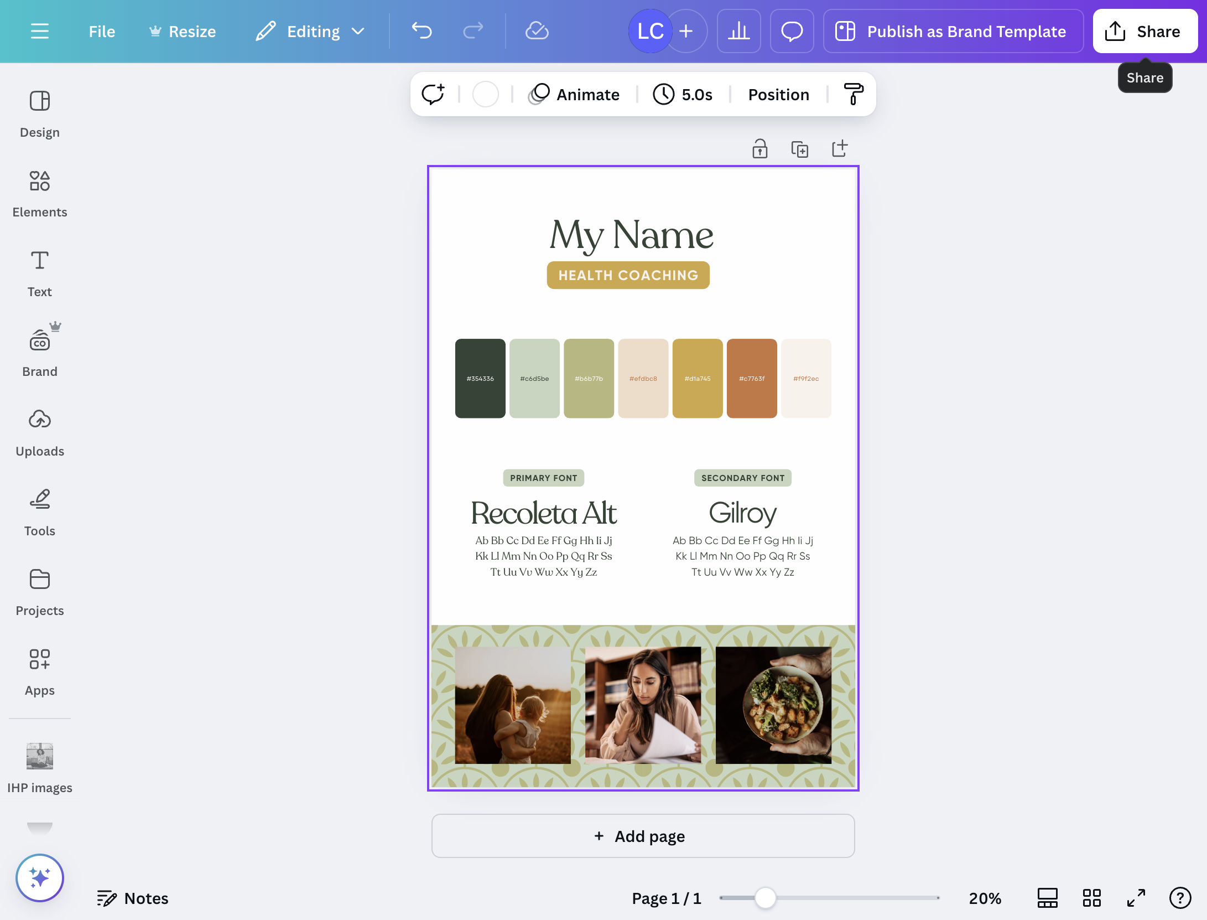Image resolution: width=1207 pixels, height=920 pixels.
Task: Add a comment via bubble-plus icon
Action: [433, 94]
